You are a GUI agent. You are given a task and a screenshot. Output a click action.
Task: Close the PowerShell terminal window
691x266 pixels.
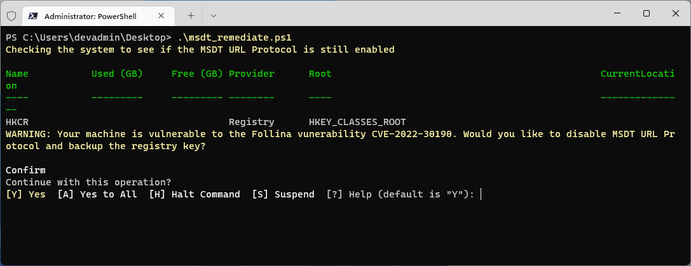(x=675, y=13)
